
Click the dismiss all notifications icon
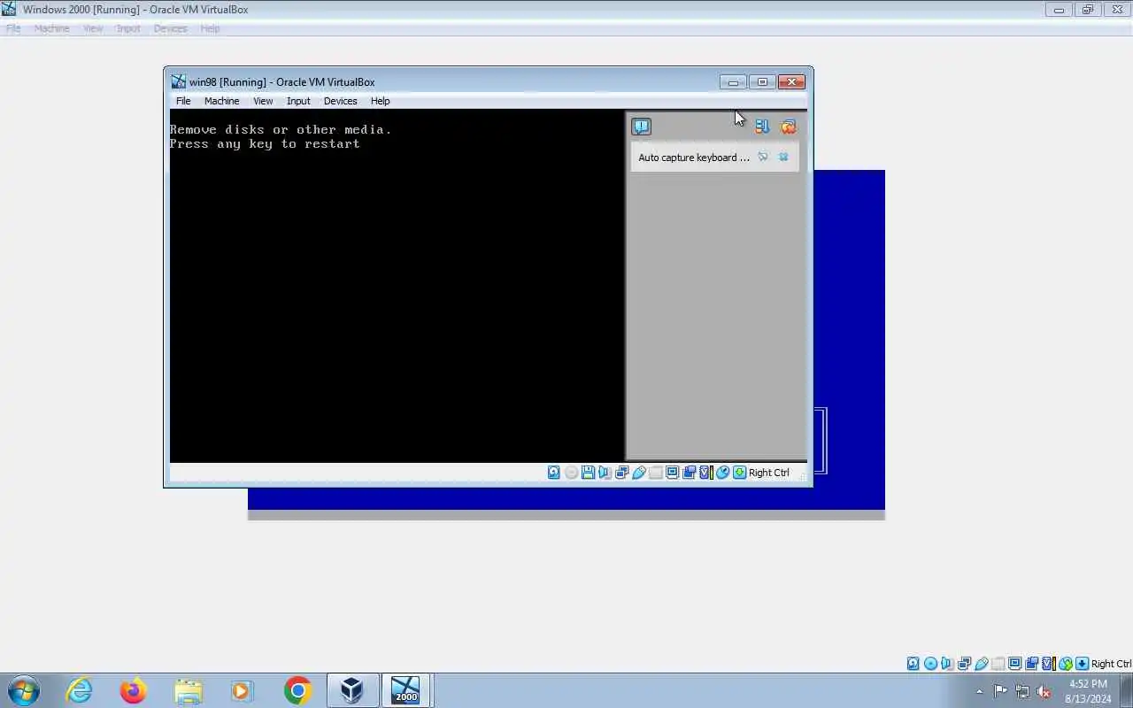(x=788, y=127)
